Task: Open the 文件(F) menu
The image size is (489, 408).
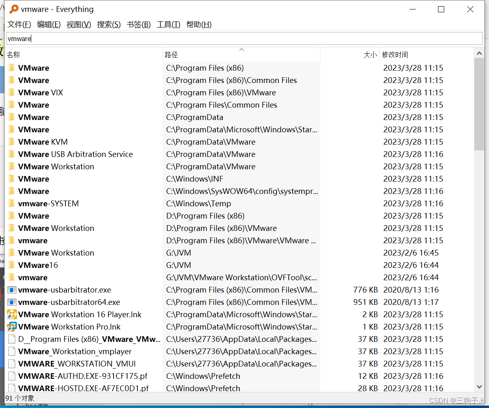Action: (19, 25)
